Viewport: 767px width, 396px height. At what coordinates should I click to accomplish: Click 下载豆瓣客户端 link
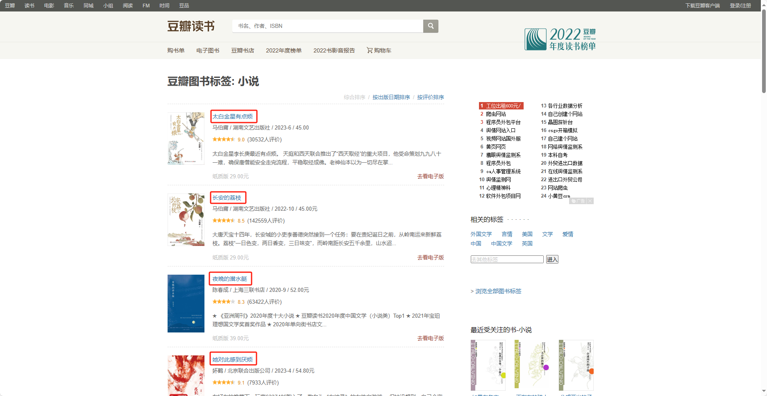703,6
